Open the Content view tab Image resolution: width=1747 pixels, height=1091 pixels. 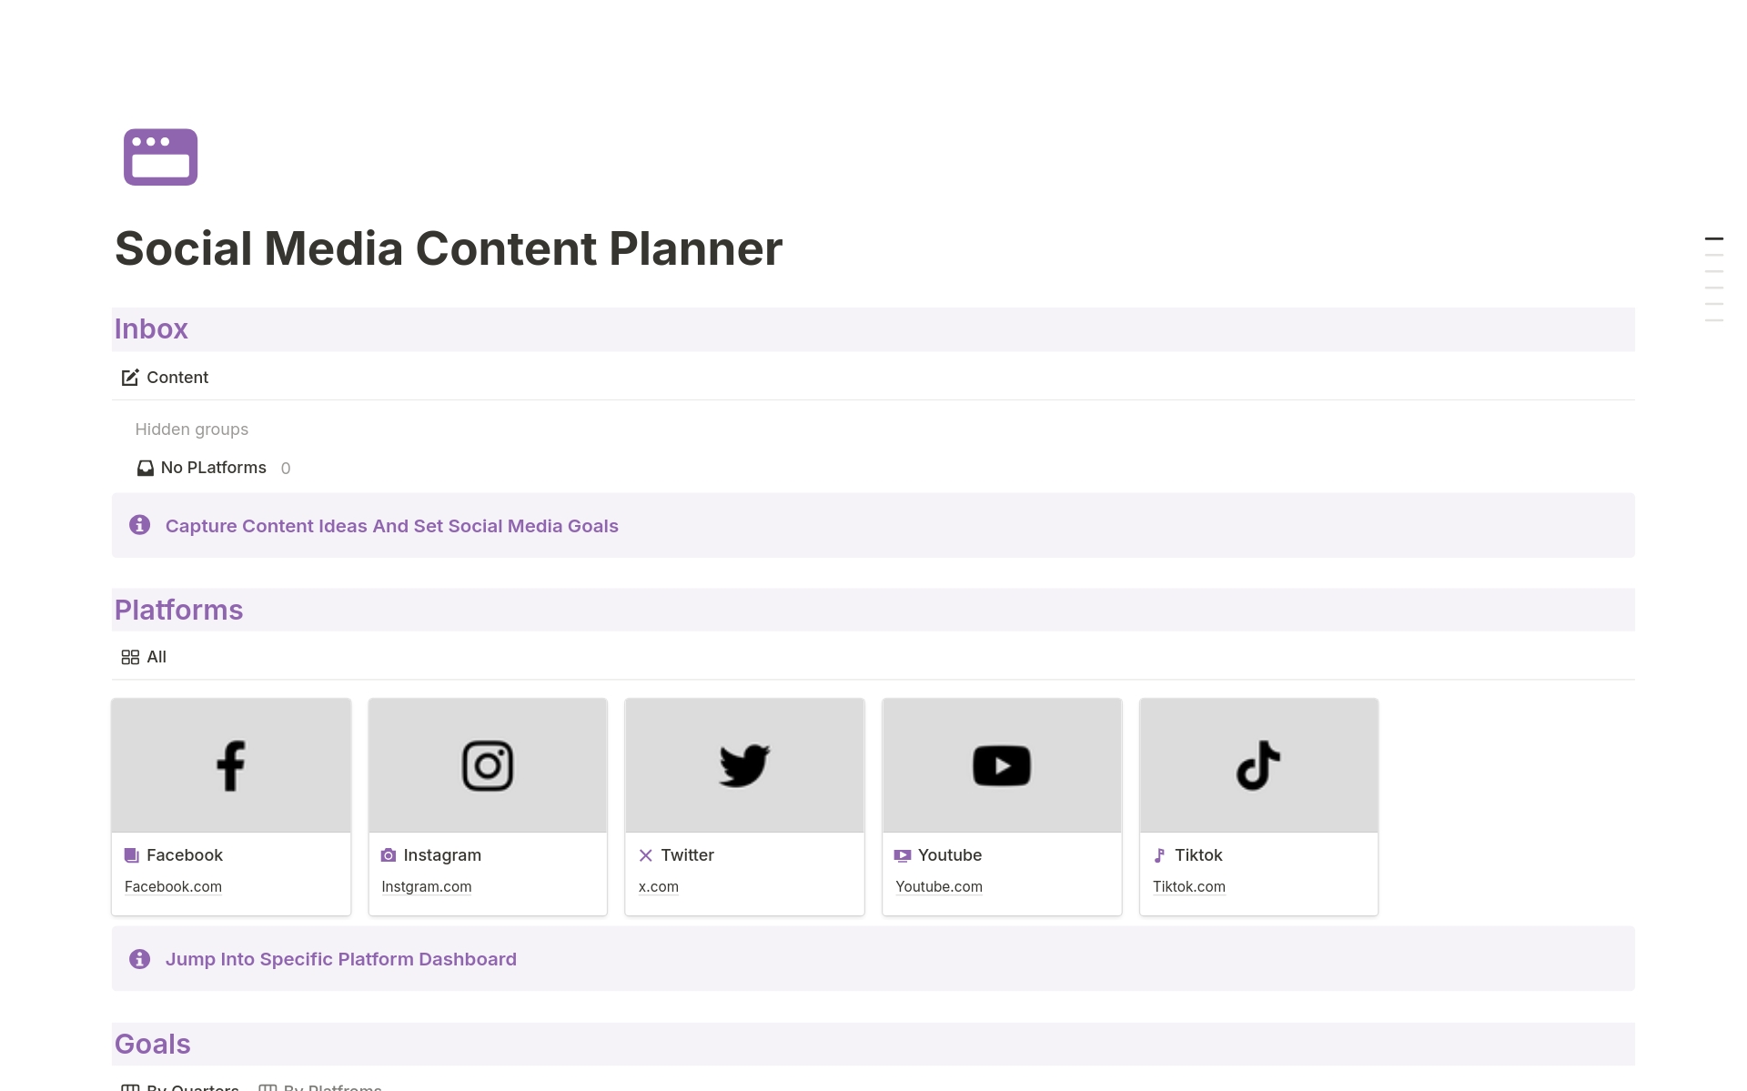pos(165,378)
